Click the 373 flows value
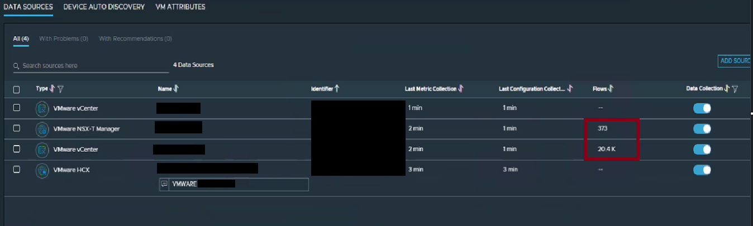Image resolution: width=753 pixels, height=226 pixels. tap(602, 128)
